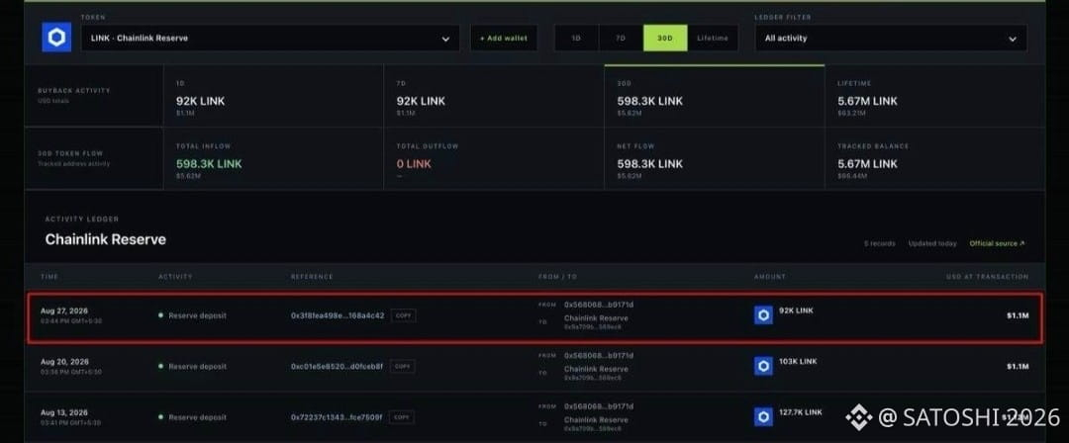1069x443 pixels.
Task: Click the Chainlink Reserve ledger heading
Action: click(x=106, y=239)
